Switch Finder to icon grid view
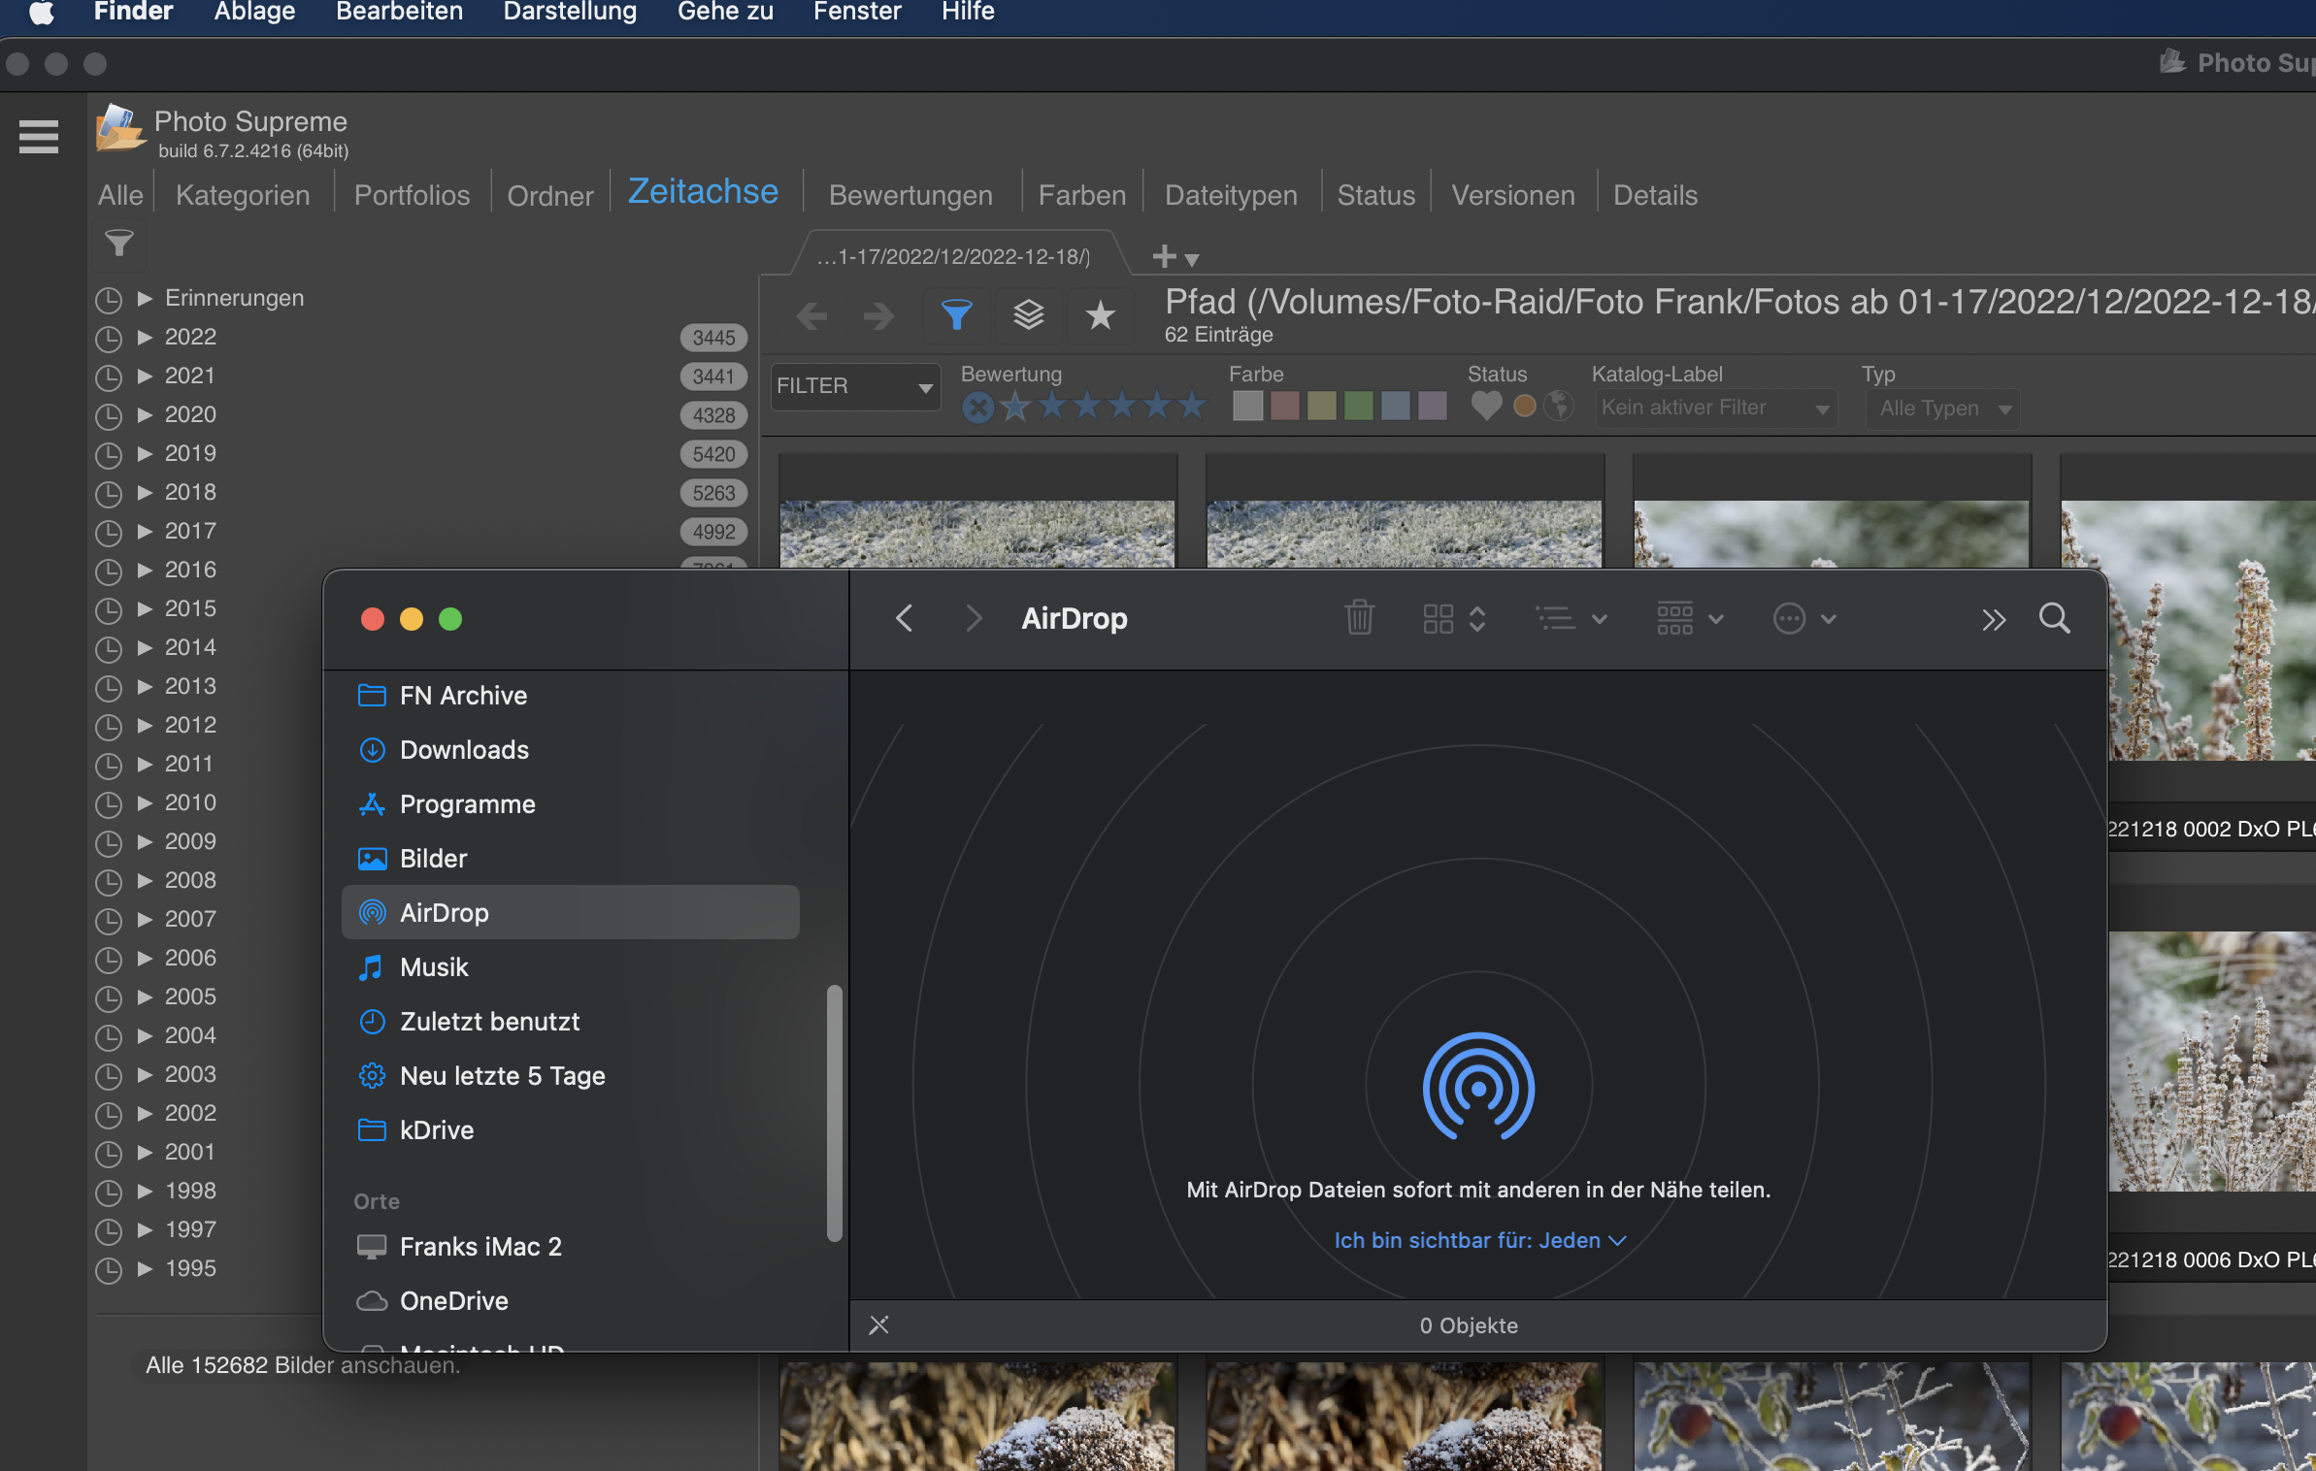 click(1439, 618)
